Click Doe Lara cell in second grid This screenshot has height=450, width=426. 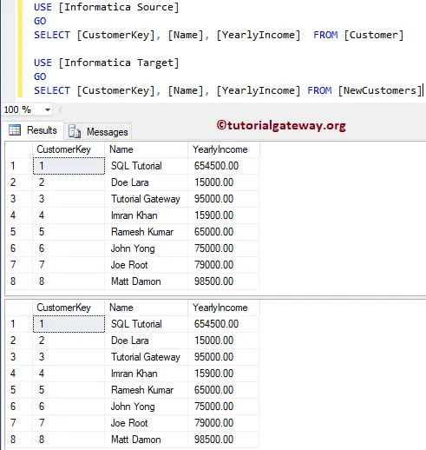(x=146, y=341)
